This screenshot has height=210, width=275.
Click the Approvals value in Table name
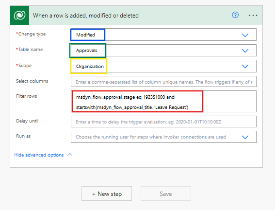(x=87, y=51)
